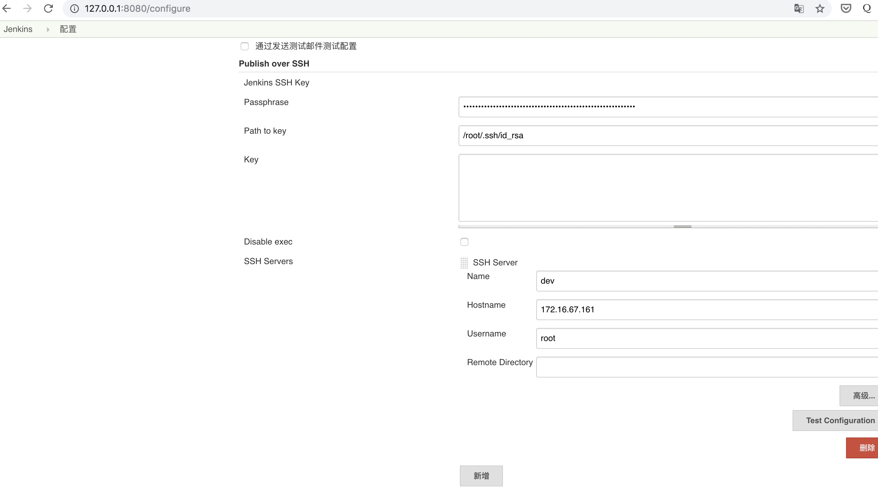
Task: Add a new SSH server with 新增
Action: [x=481, y=476]
